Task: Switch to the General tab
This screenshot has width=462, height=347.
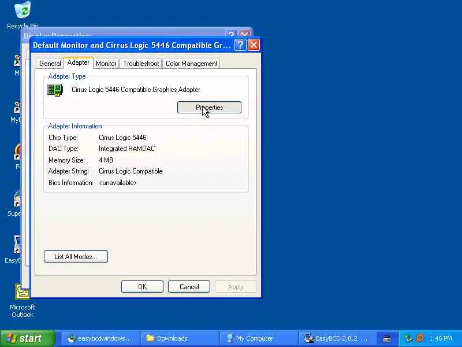Action: 50,64
